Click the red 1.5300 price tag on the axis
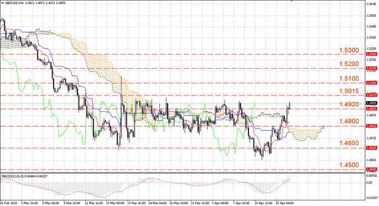379x206 pixels. pos(371,54)
